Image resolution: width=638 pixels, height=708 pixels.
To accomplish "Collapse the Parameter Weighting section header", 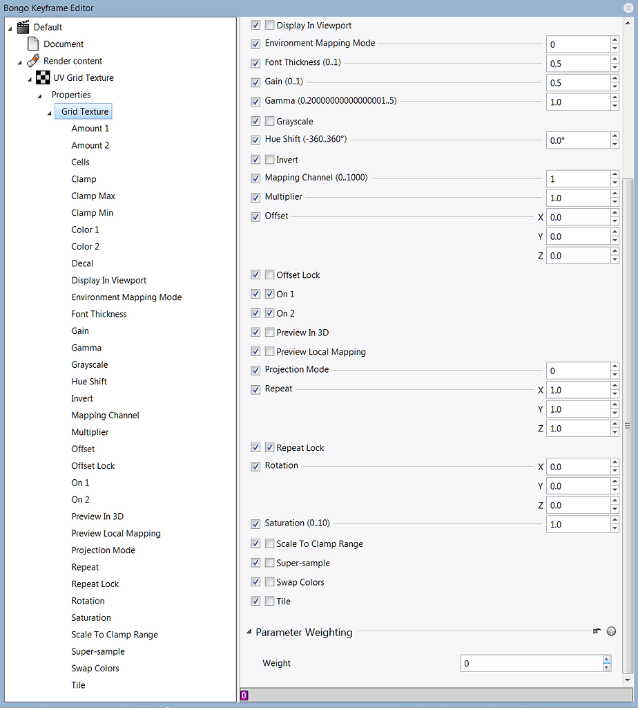I will 250,631.
